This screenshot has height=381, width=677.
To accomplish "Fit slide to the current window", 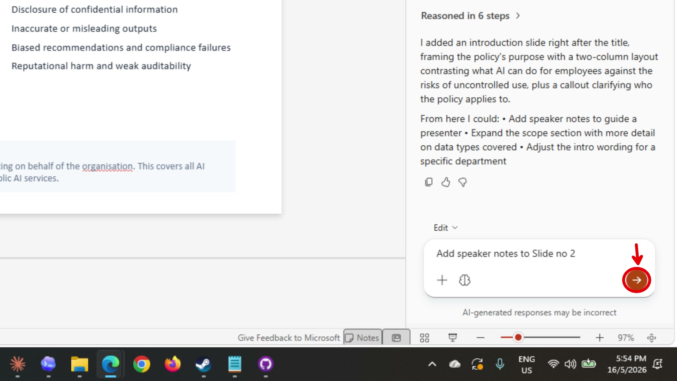I will click(651, 338).
